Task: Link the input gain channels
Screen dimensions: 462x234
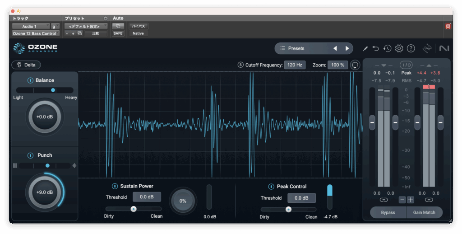Action: click(383, 200)
